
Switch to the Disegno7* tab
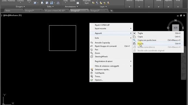click(x=29, y=11)
